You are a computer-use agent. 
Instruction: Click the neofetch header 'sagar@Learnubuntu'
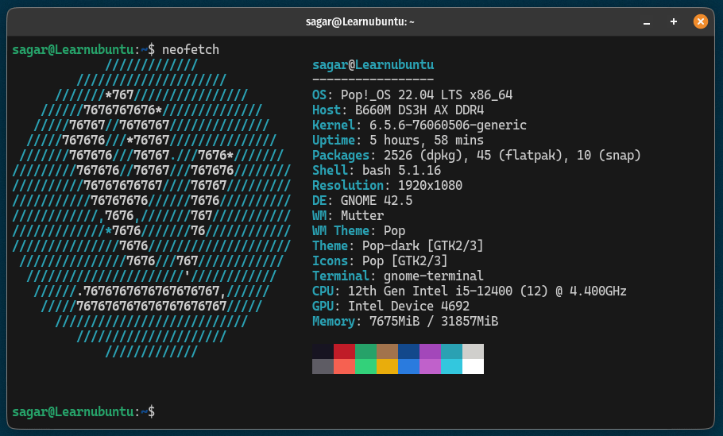[373, 65]
